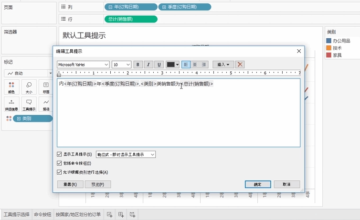
Task: Open the text color swatch picker
Action: click(172, 65)
